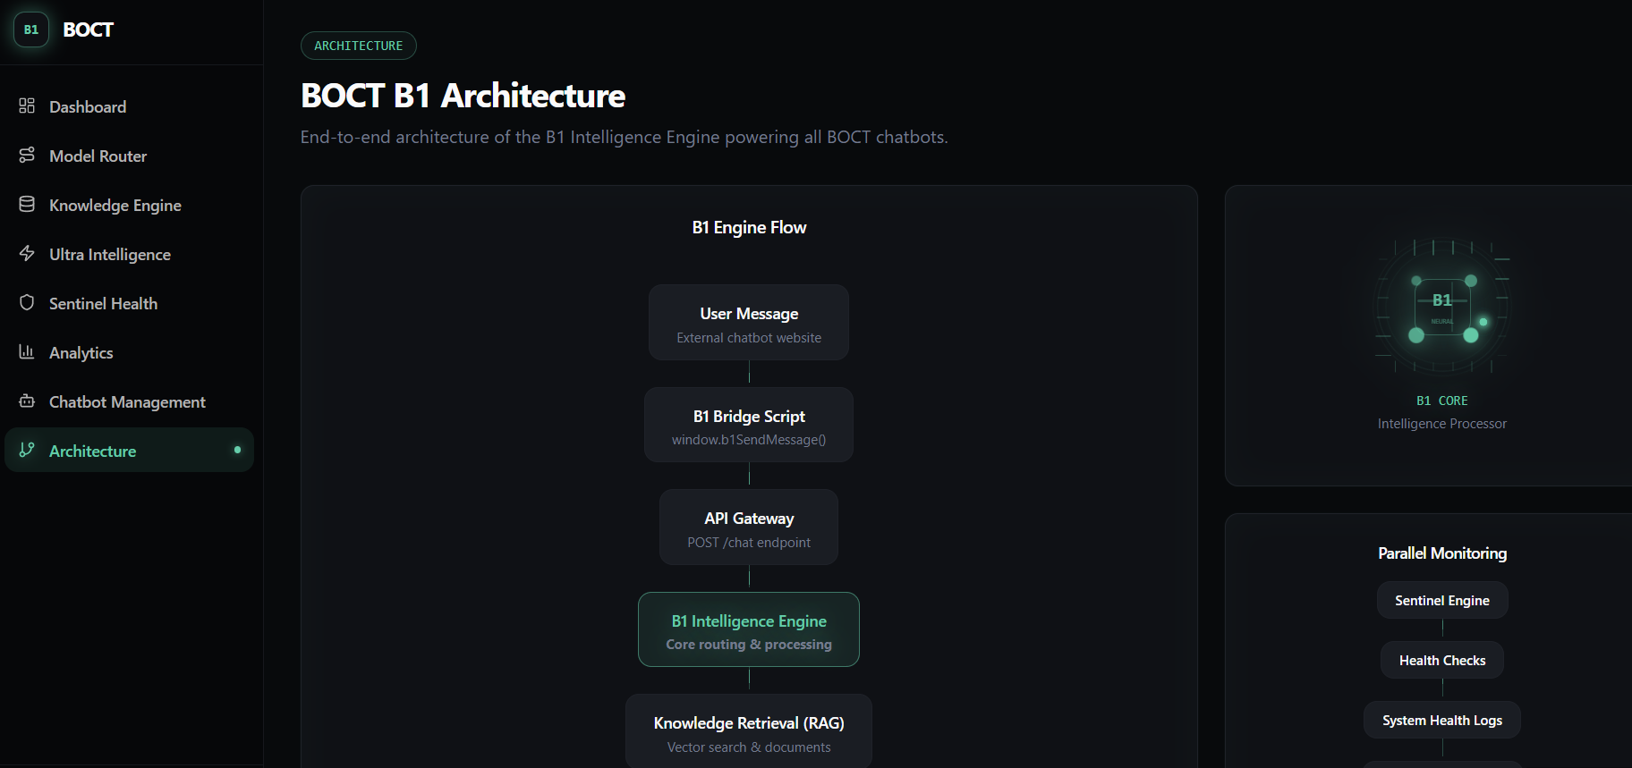Click the Dashboard grid icon
1632x768 pixels.
click(27, 105)
